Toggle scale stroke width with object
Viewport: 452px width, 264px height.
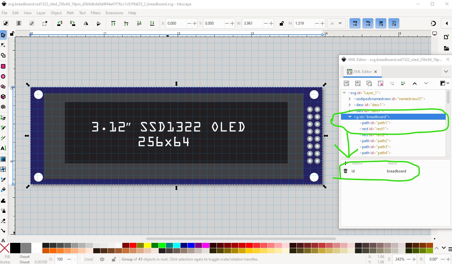pos(355,23)
